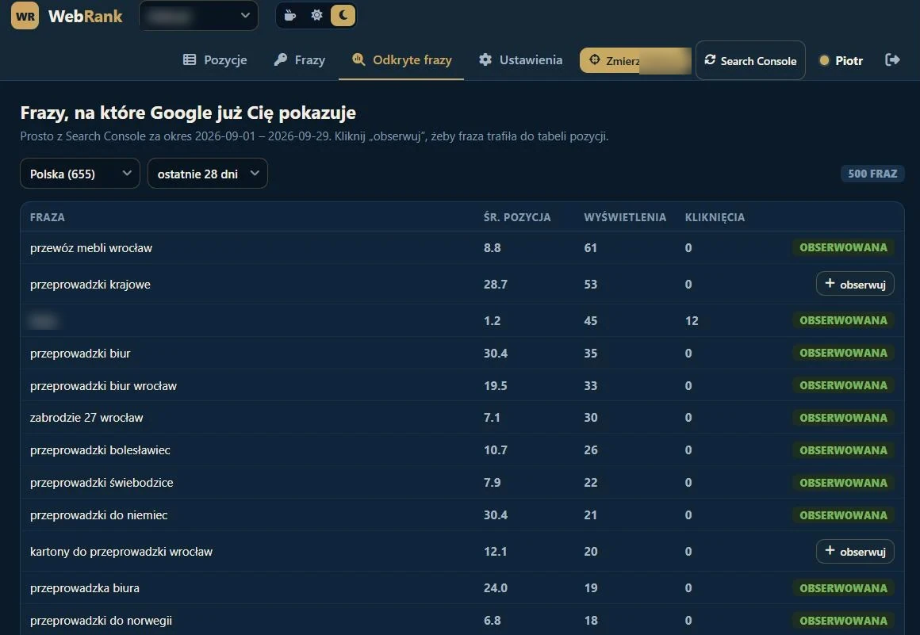
Task: Click OBSERWOWANA badge for przeprowadzki do norwegii
Action: (x=843, y=621)
